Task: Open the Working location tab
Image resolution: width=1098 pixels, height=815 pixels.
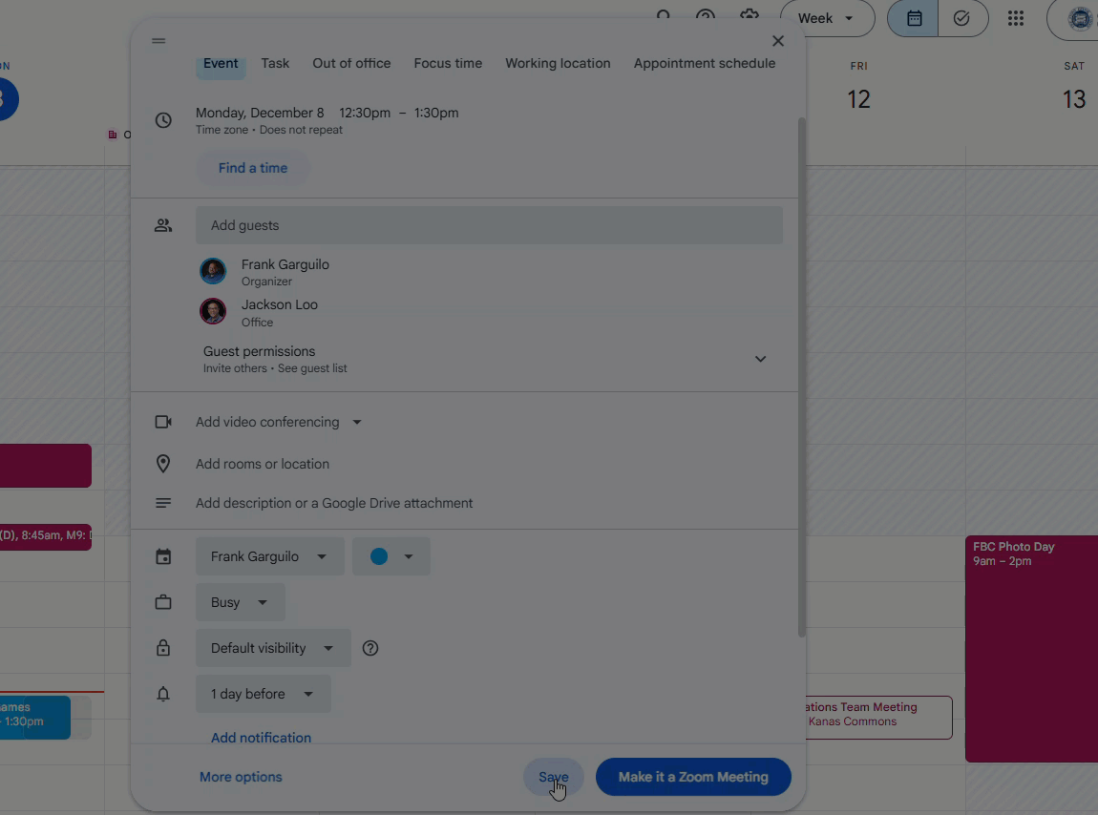Action: coord(559,63)
